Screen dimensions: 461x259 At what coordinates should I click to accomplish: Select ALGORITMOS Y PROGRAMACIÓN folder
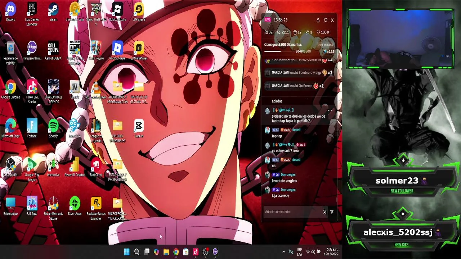117,92
